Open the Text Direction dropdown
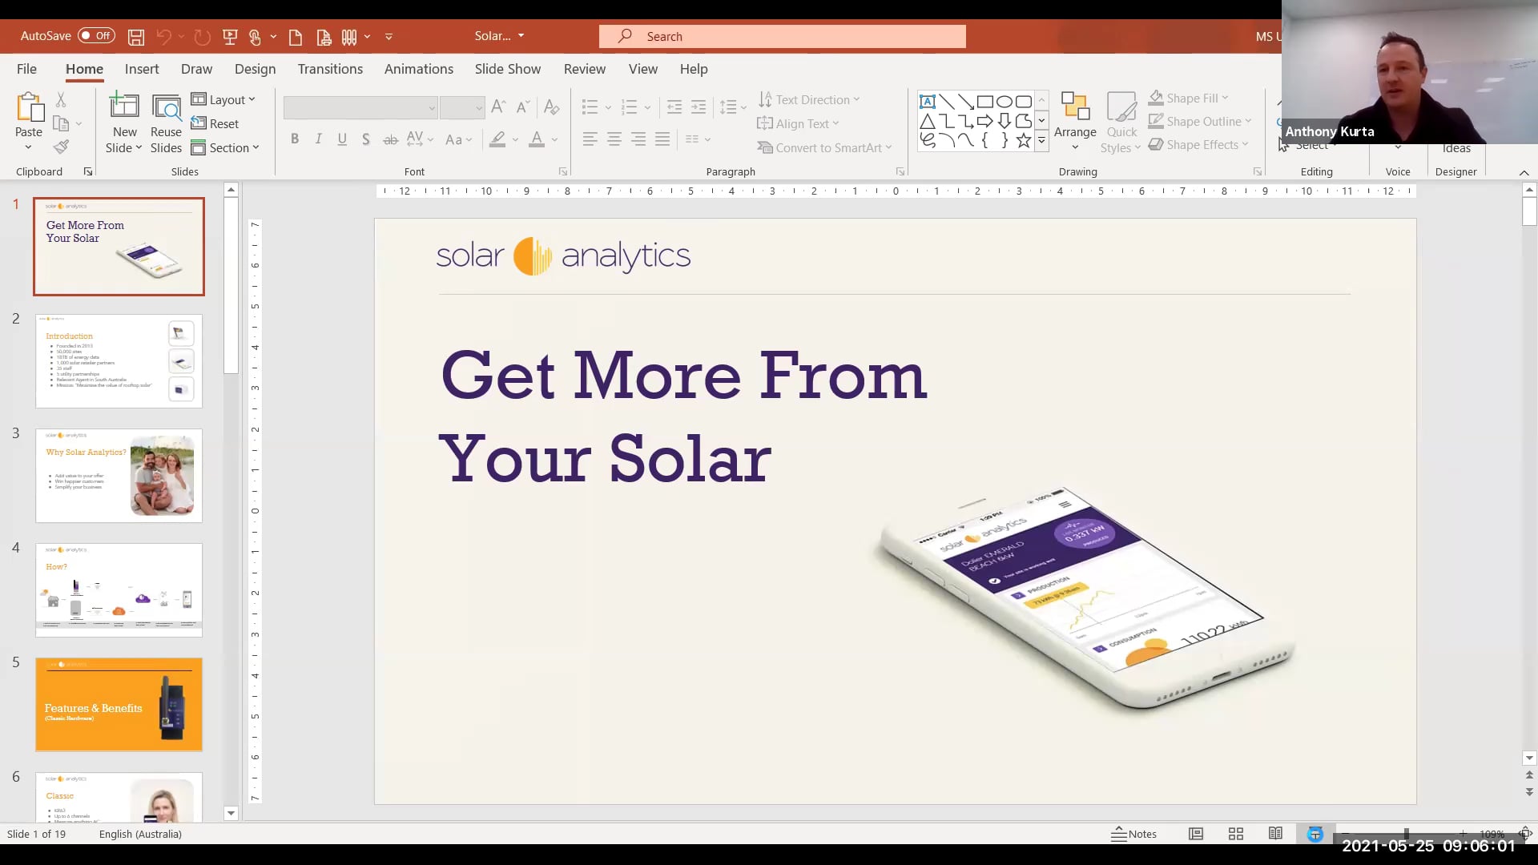The image size is (1538, 865). (809, 99)
